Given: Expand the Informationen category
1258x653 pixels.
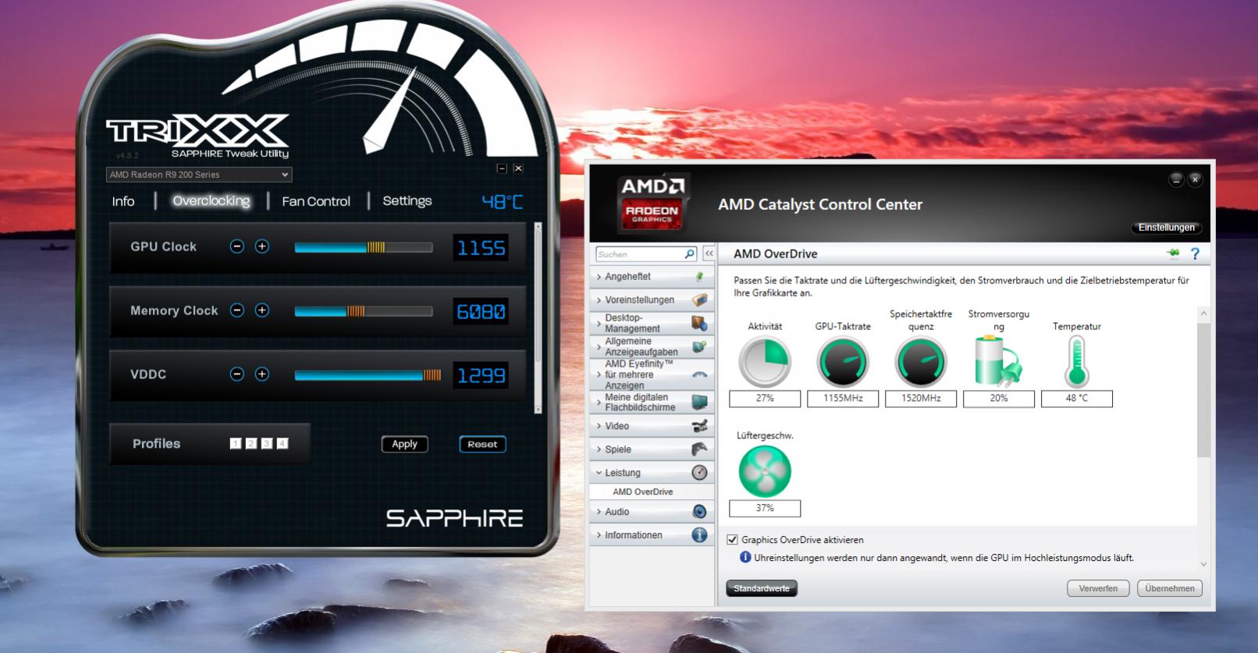Looking at the screenshot, I should 652,535.
